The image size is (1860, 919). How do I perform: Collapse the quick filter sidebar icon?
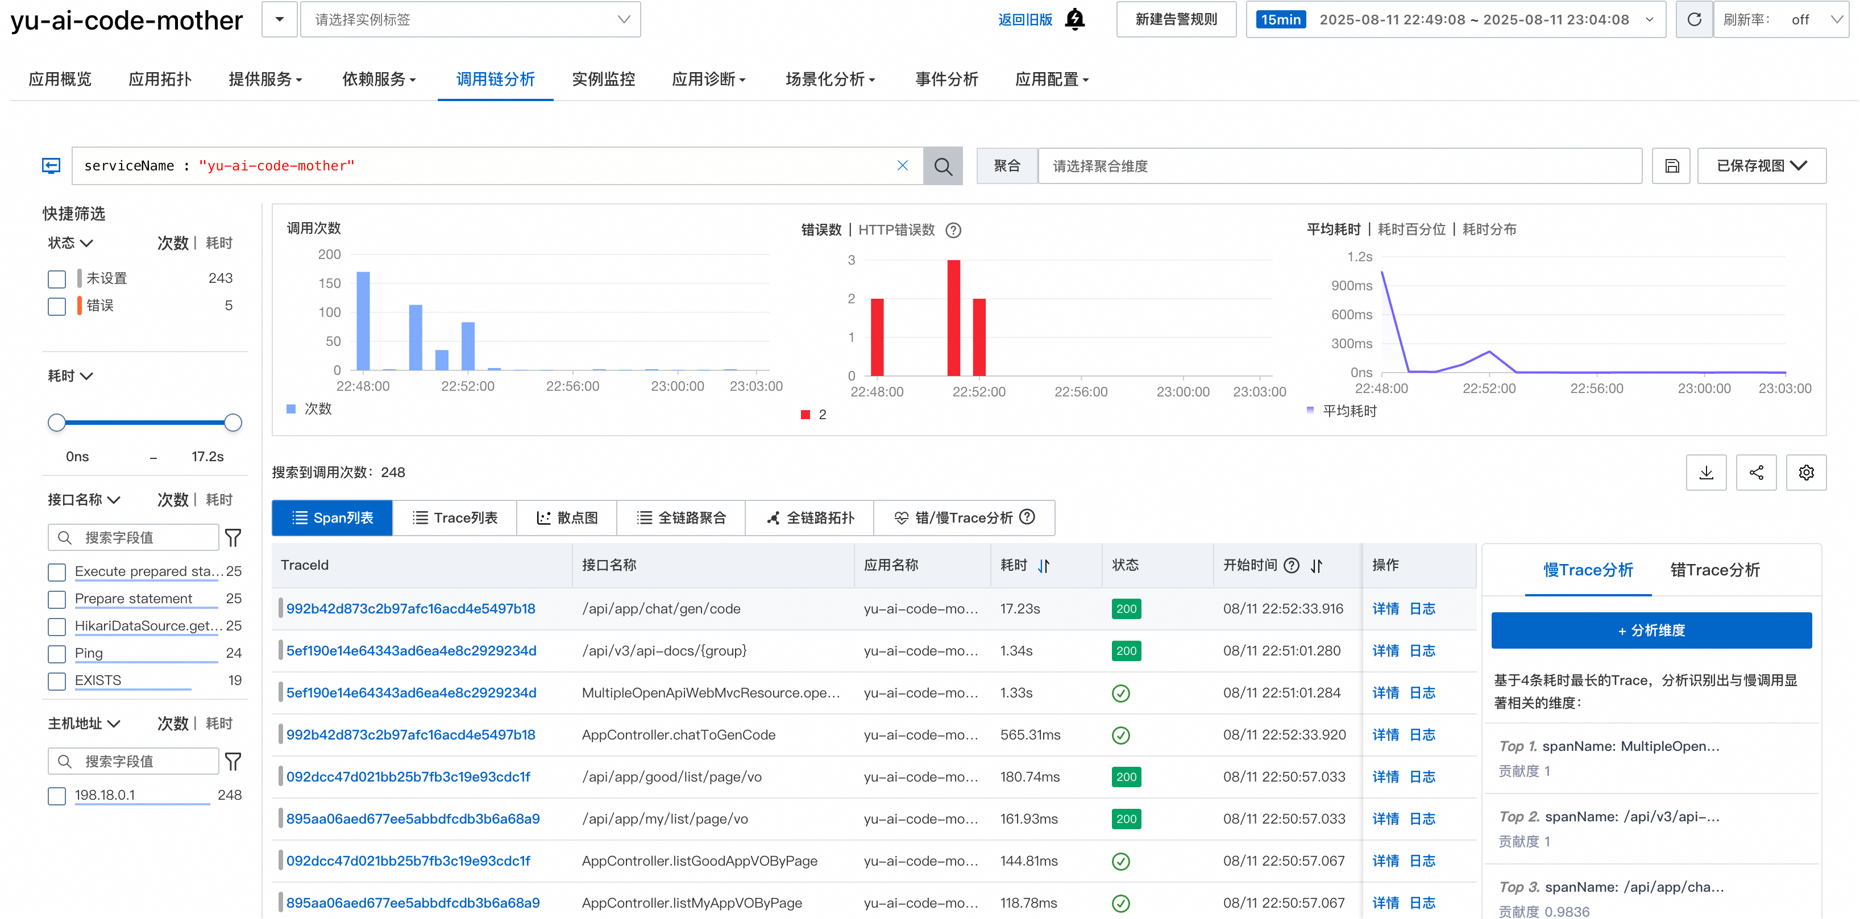[51, 166]
